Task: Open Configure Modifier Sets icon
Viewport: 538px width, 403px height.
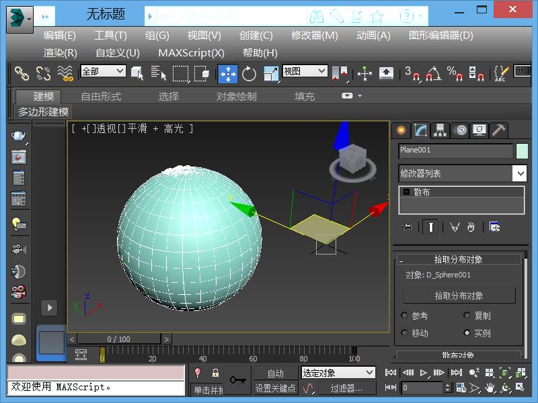Action: 494,227
